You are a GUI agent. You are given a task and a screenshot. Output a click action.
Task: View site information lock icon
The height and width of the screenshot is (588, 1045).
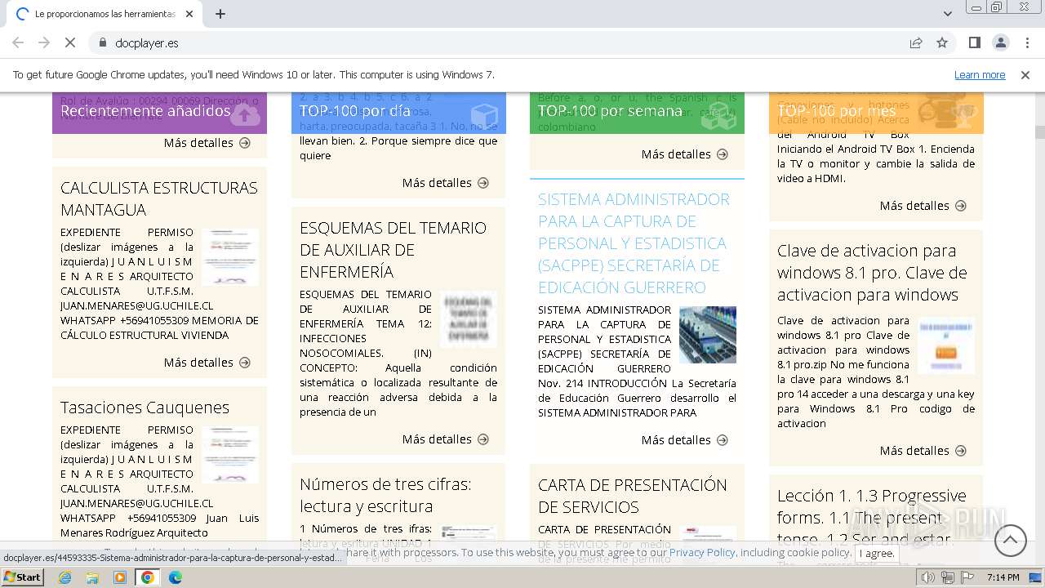(x=102, y=42)
